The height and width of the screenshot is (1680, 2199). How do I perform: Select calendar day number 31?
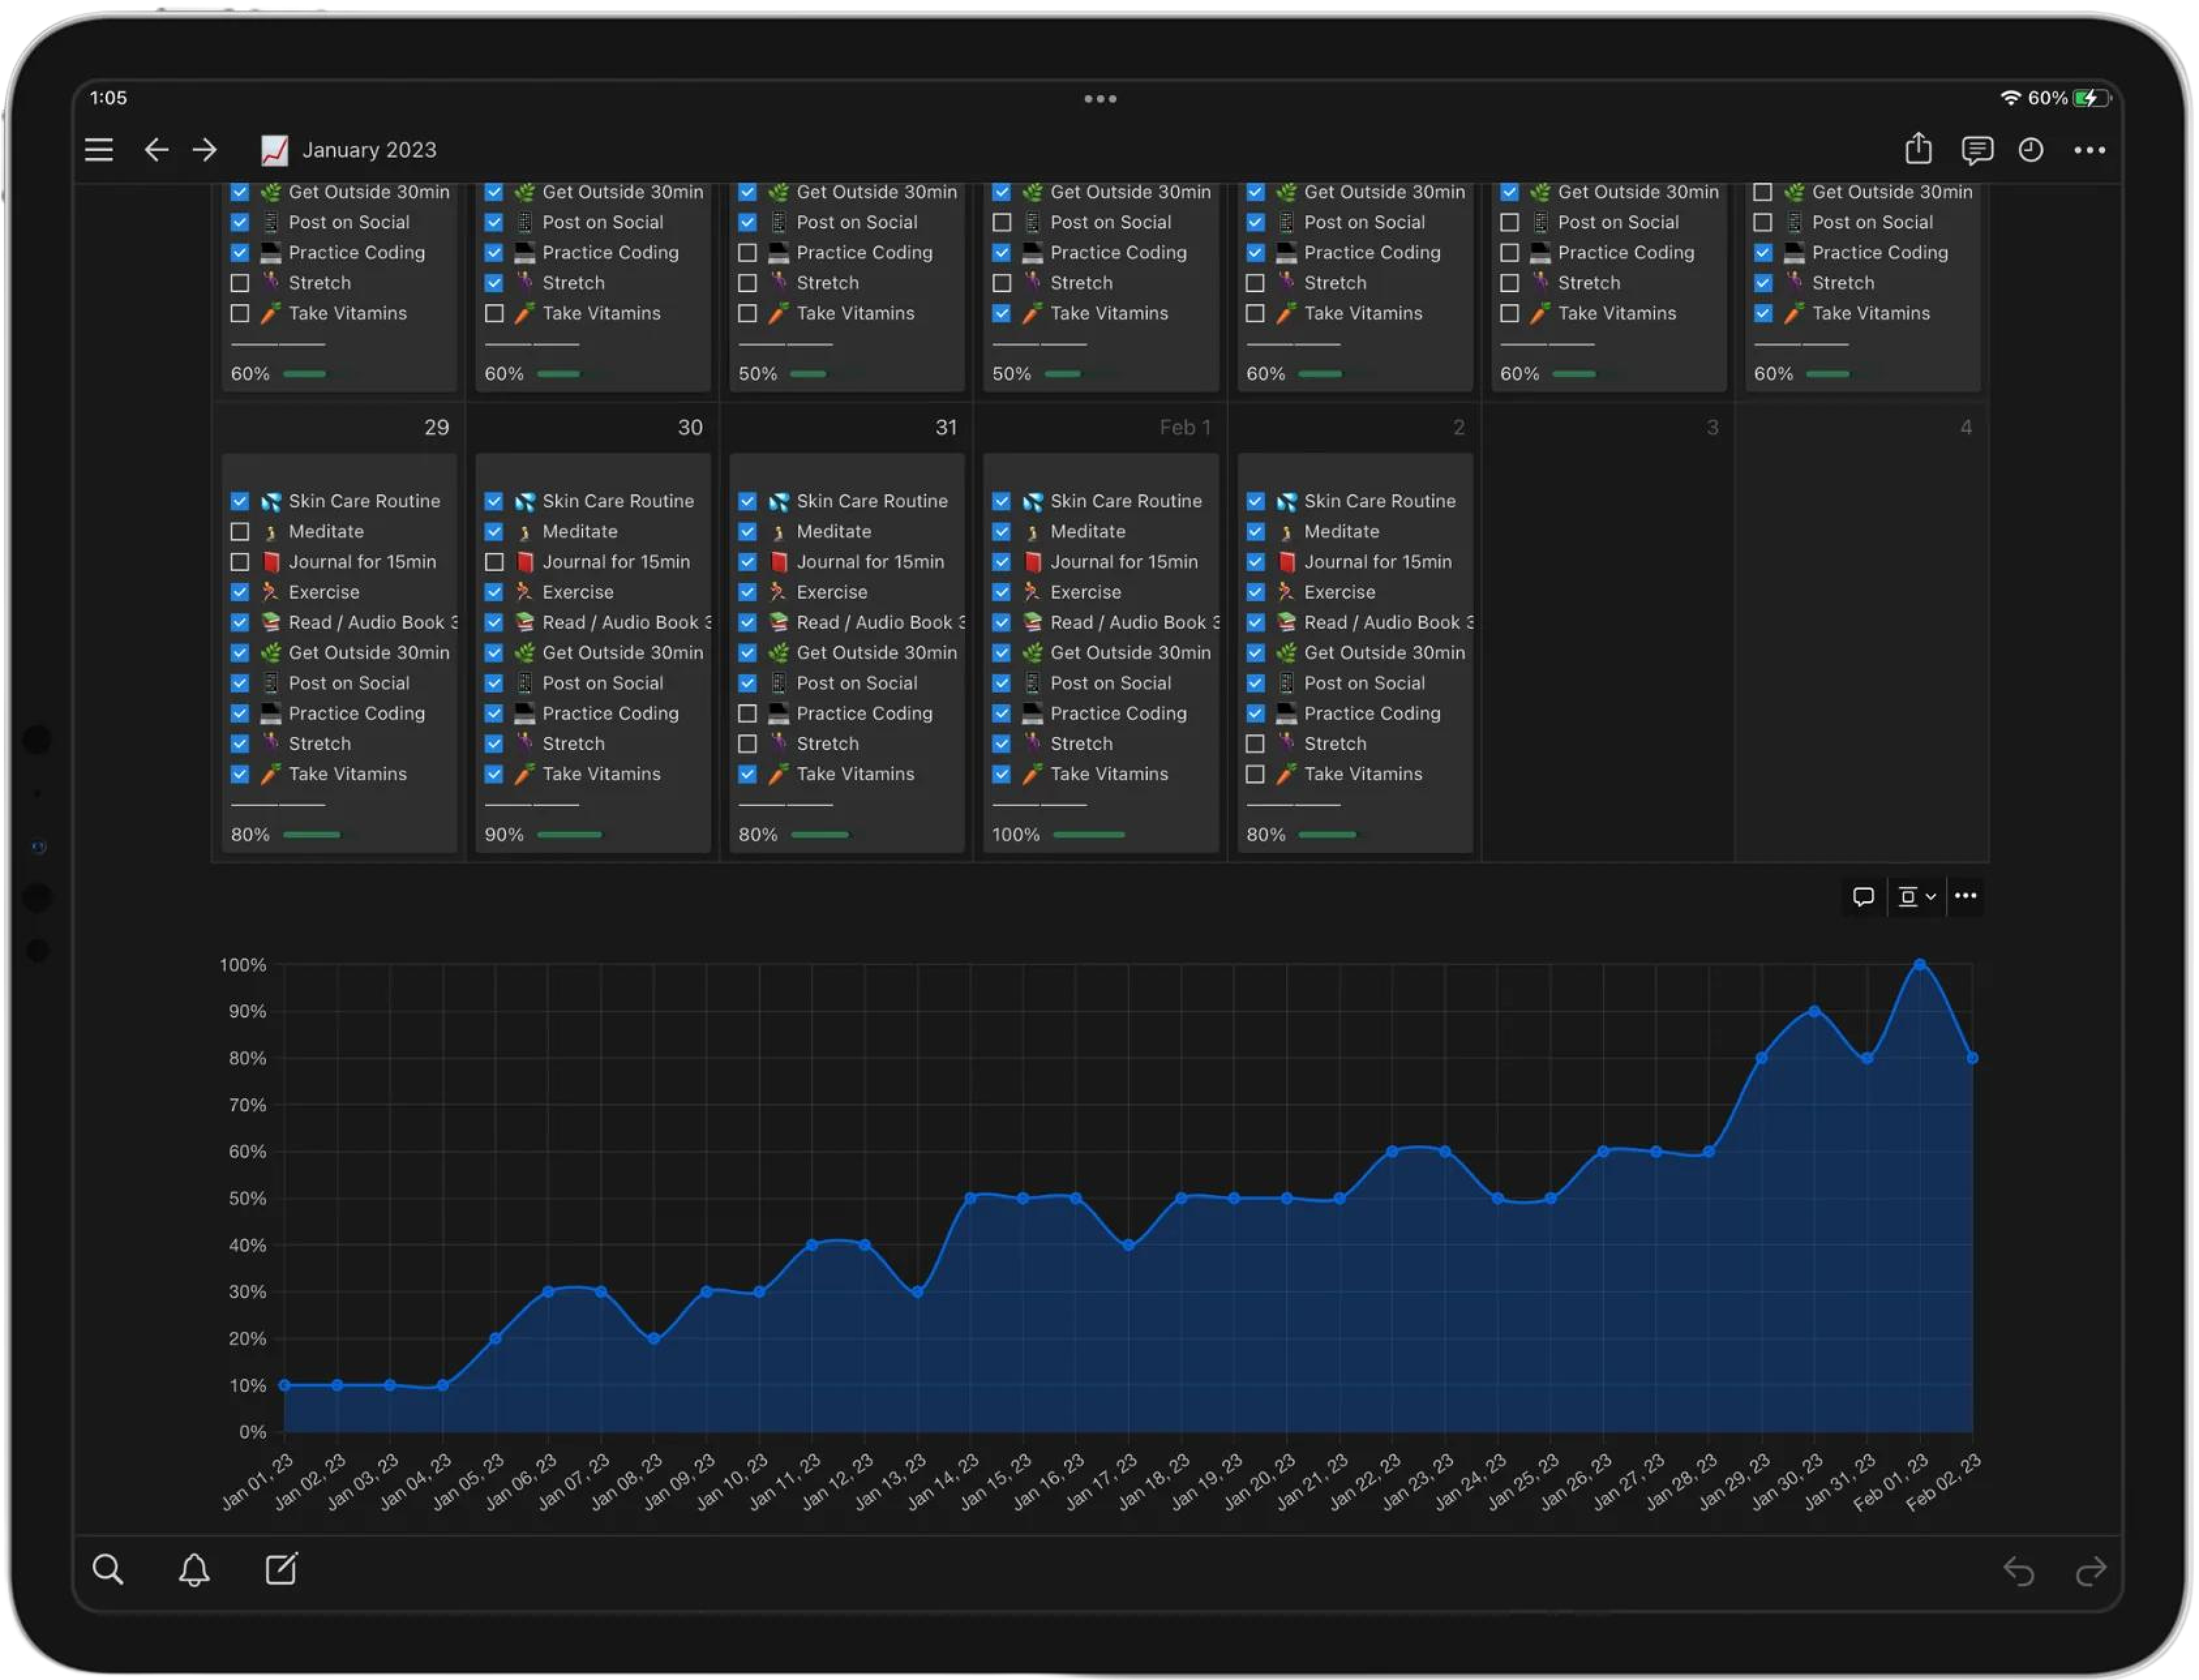coord(946,427)
